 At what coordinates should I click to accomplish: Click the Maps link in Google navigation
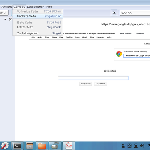tap(55, 37)
